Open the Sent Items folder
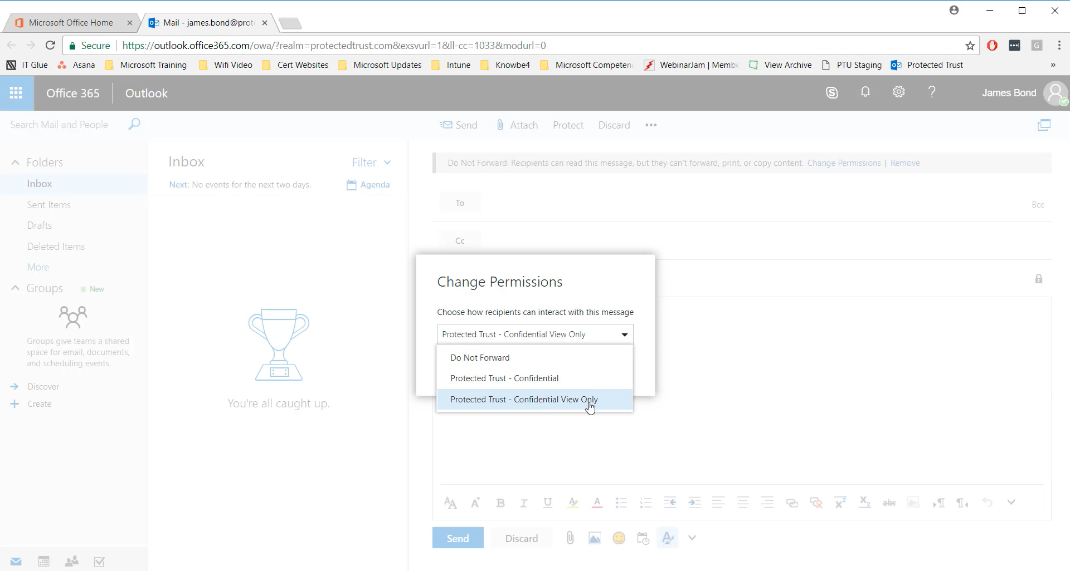Screen dimensions: 1070x571 coord(49,205)
